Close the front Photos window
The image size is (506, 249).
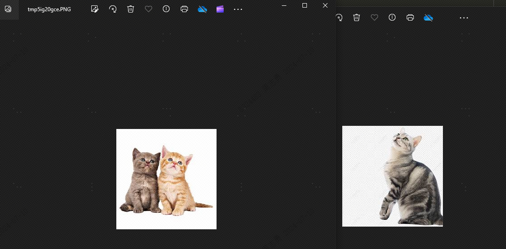pos(325,5)
